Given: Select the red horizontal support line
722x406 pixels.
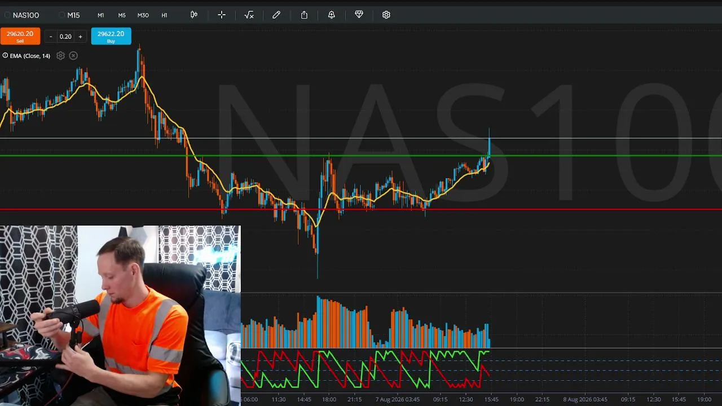Looking at the screenshot, I should (x=361, y=209).
